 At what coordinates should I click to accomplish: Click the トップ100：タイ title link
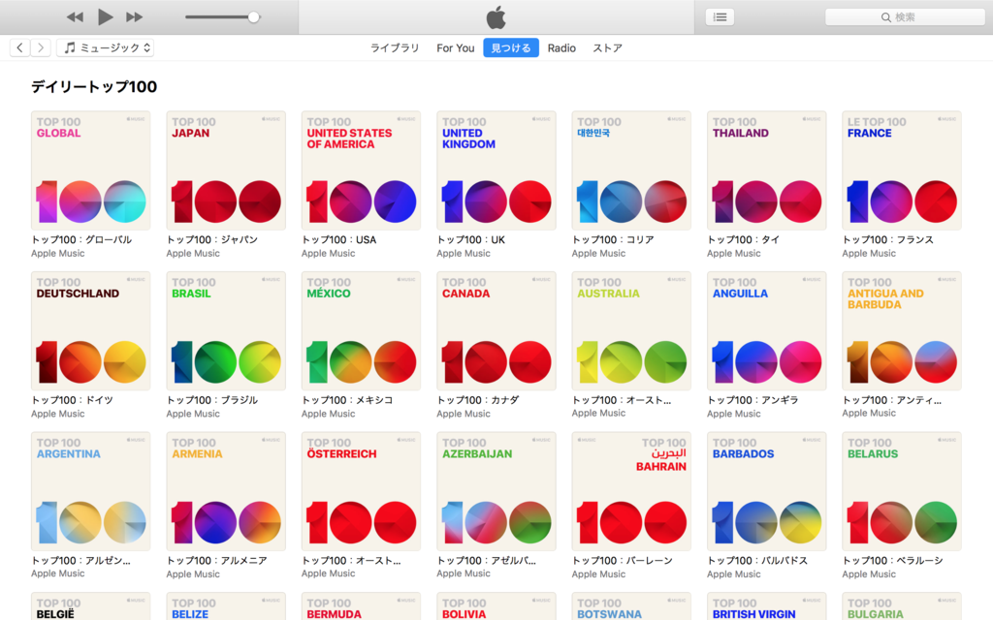pos(744,240)
